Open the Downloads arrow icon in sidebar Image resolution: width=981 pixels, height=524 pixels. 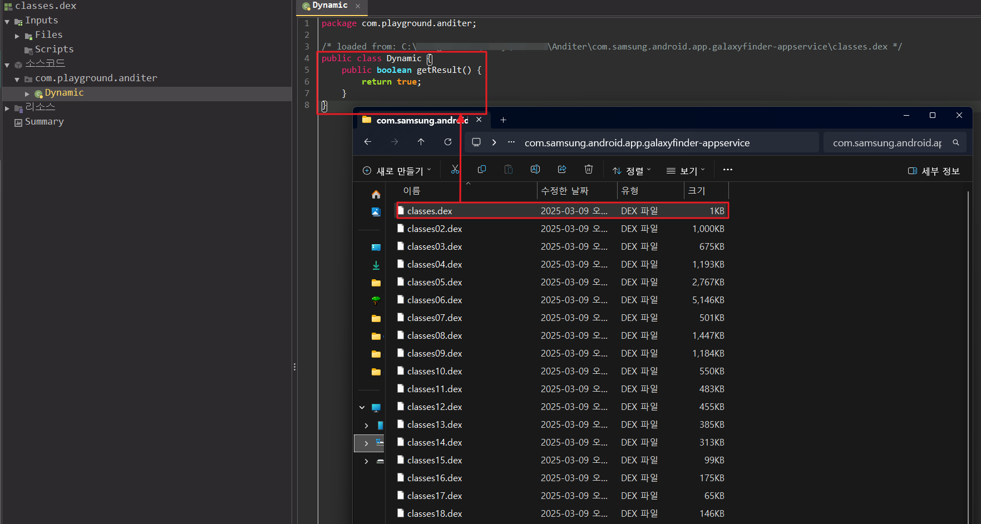376,265
